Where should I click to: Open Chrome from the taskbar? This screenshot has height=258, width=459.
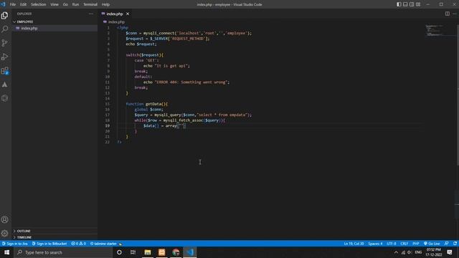[176, 252]
